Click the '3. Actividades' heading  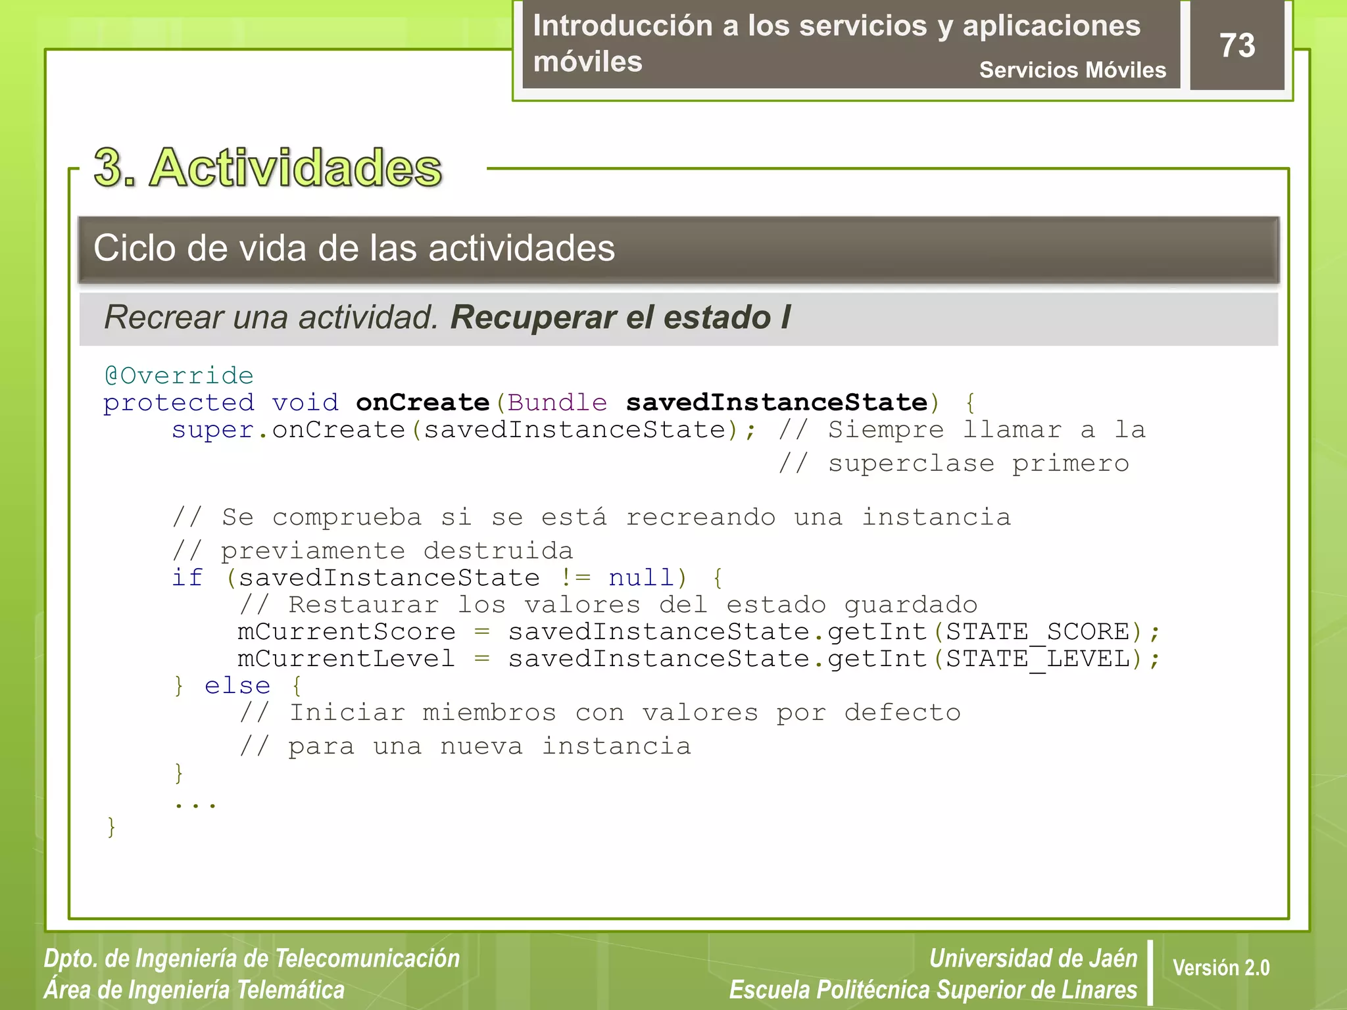pyautogui.click(x=268, y=168)
